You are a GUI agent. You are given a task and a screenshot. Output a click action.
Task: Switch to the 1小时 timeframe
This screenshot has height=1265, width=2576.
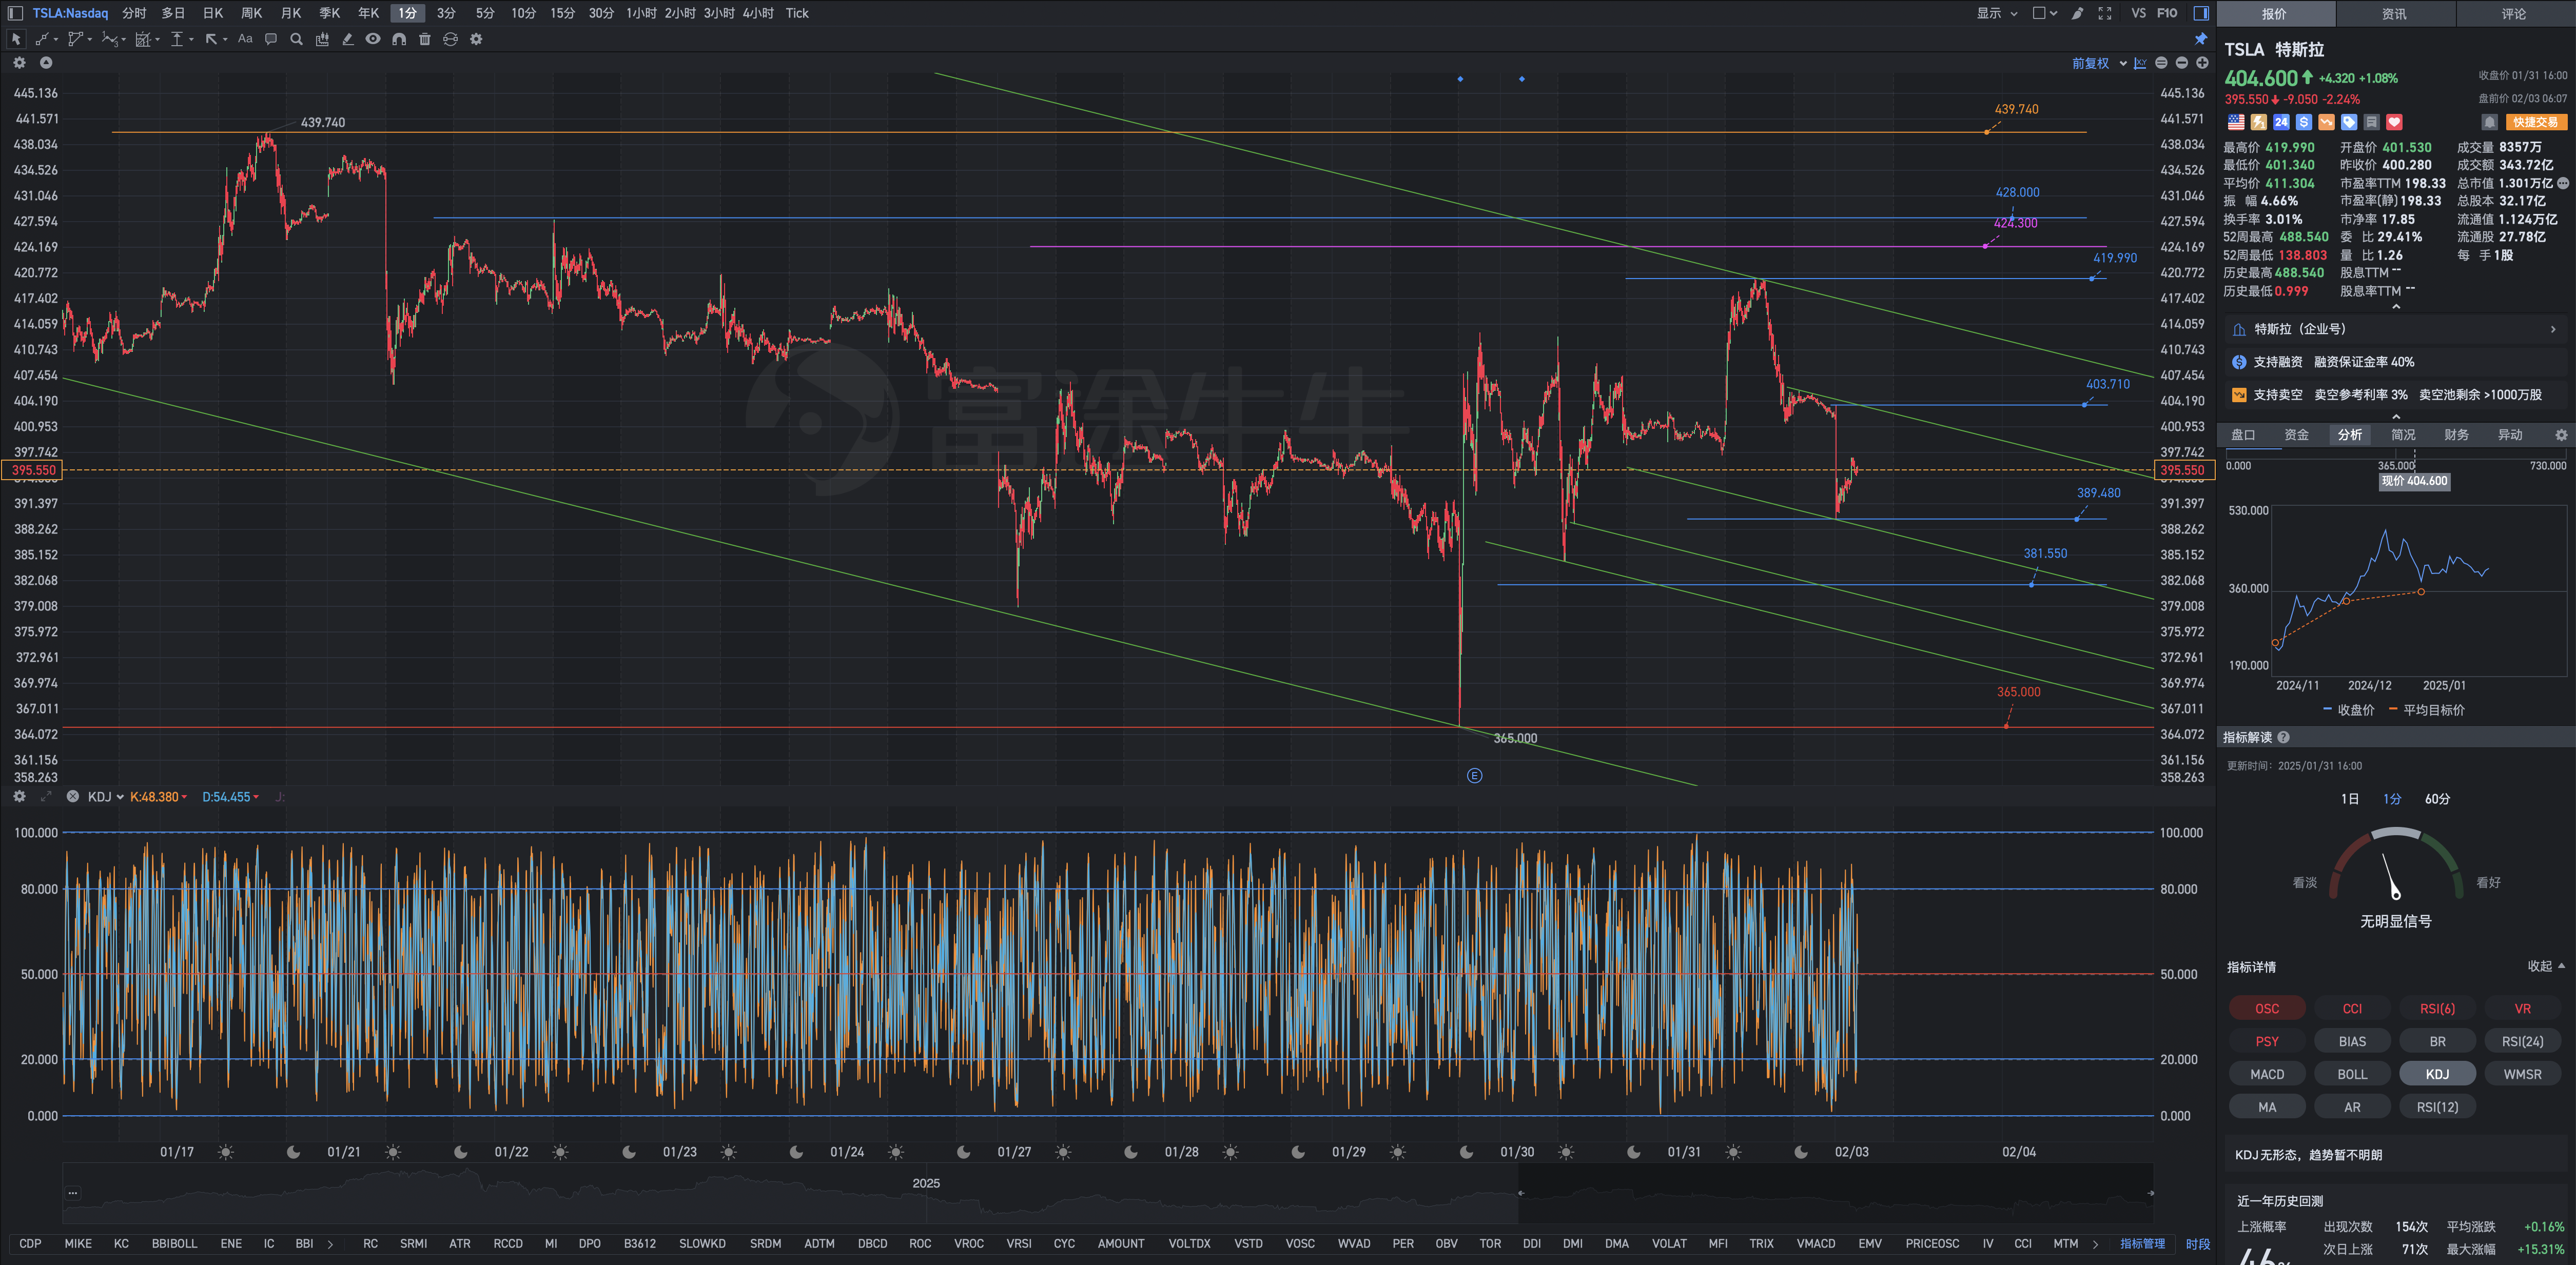[x=641, y=13]
